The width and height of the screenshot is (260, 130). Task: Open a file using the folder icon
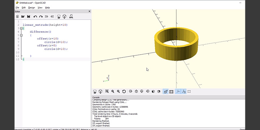pos(23,17)
